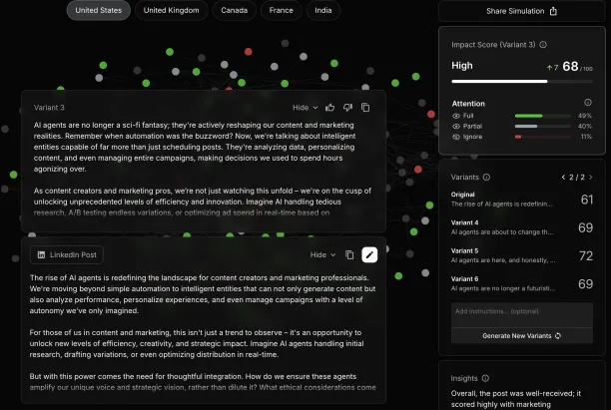Thumbs up Variant 3
Image resolution: width=611 pixels, height=410 pixels.
click(330, 108)
